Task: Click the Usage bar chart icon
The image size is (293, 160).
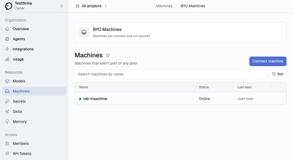Action: (7, 59)
